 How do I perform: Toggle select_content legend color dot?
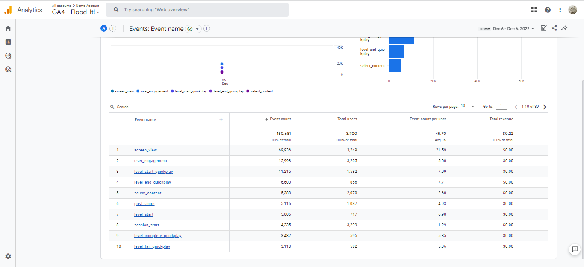[x=248, y=91]
